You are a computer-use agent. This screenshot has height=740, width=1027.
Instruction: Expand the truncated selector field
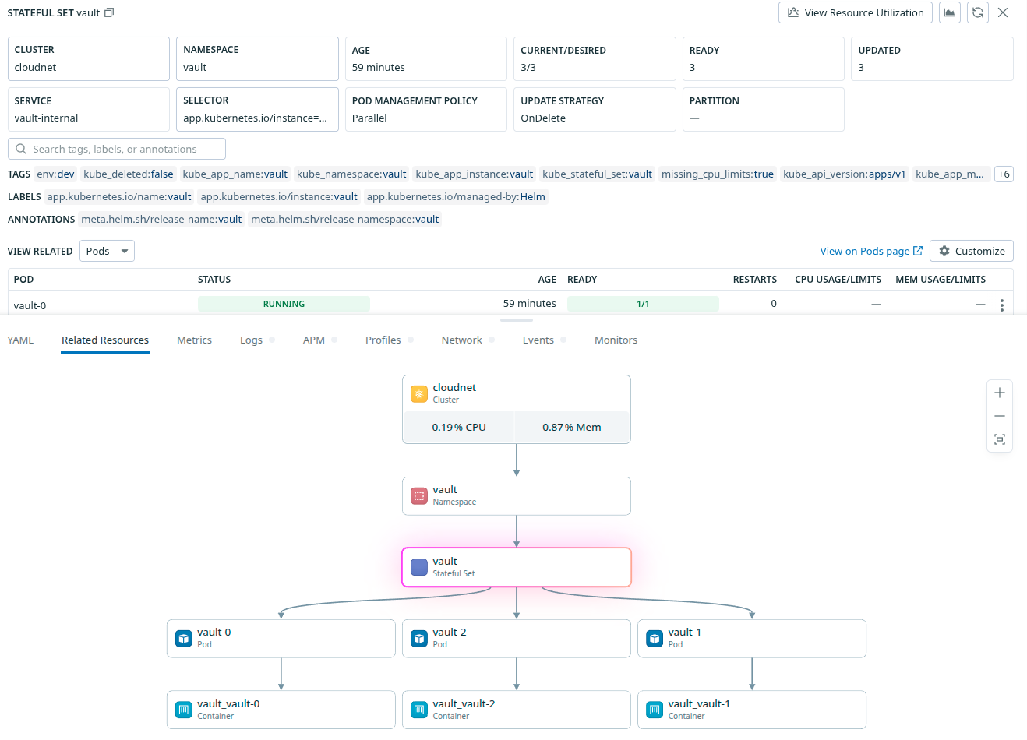pos(257,109)
